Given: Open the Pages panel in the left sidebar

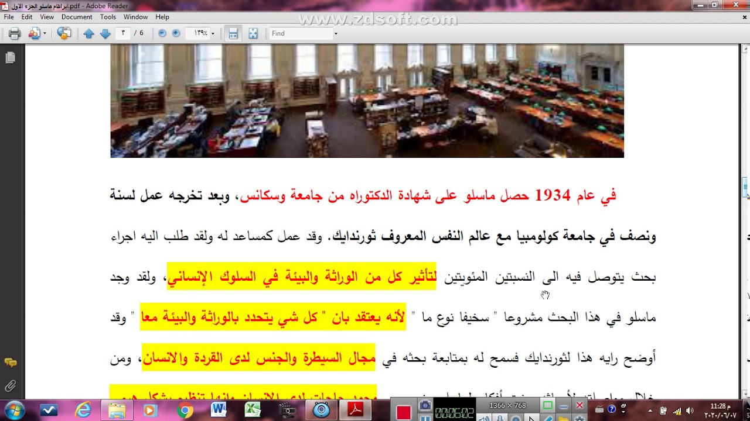Looking at the screenshot, I should [x=10, y=57].
